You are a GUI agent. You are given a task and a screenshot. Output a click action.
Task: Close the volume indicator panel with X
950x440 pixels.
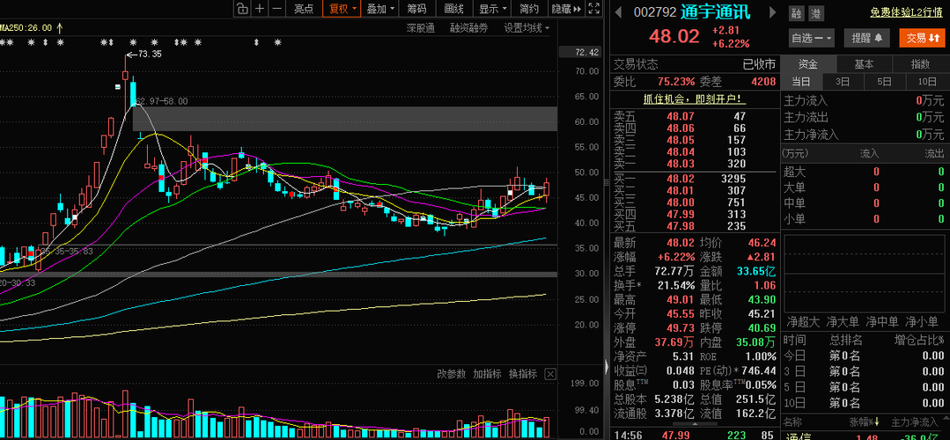coord(549,374)
